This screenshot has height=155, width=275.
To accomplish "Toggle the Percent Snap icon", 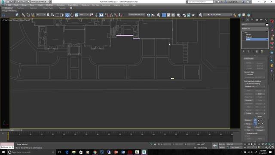I will [x=116, y=15].
